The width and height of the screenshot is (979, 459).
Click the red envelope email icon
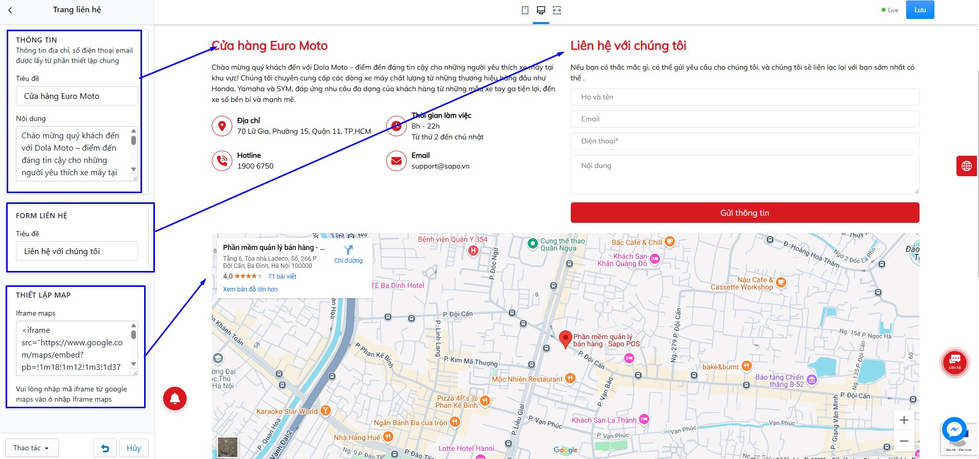396,161
